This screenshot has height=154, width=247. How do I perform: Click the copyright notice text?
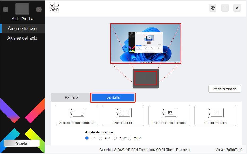point(145,150)
